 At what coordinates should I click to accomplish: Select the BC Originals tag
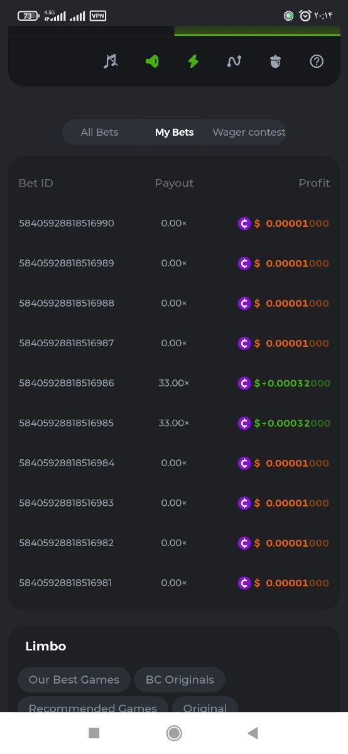[x=180, y=679]
